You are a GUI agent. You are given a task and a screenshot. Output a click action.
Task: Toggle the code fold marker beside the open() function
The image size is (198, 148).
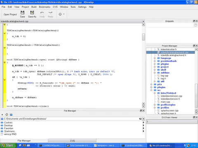pyautogui.click(x=5, y=62)
